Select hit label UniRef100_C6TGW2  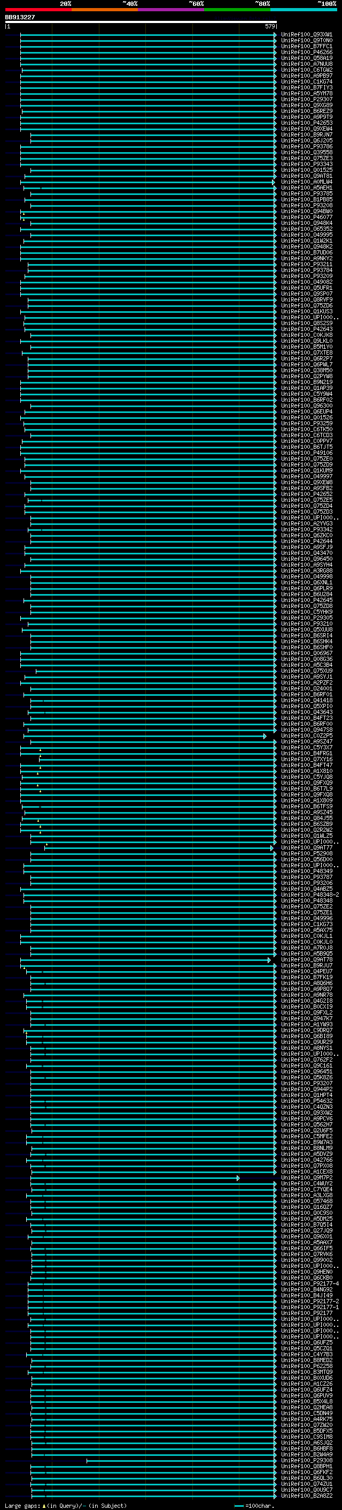point(307,70)
